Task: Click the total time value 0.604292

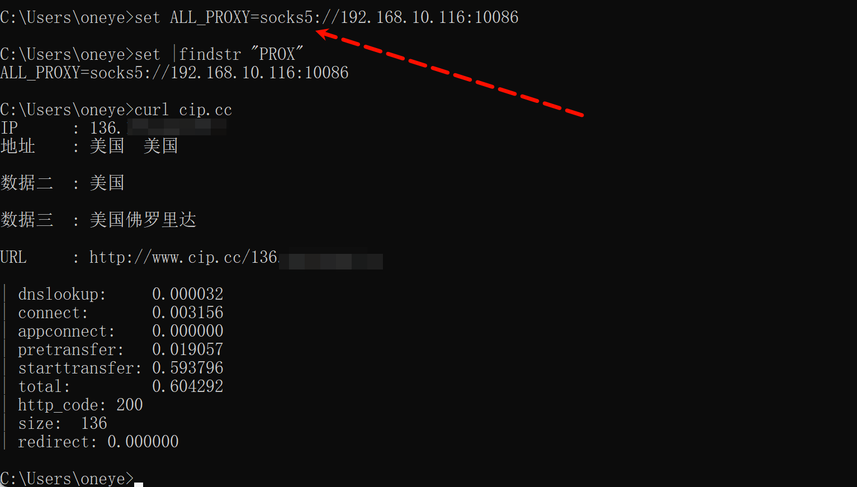Action: coord(188,386)
